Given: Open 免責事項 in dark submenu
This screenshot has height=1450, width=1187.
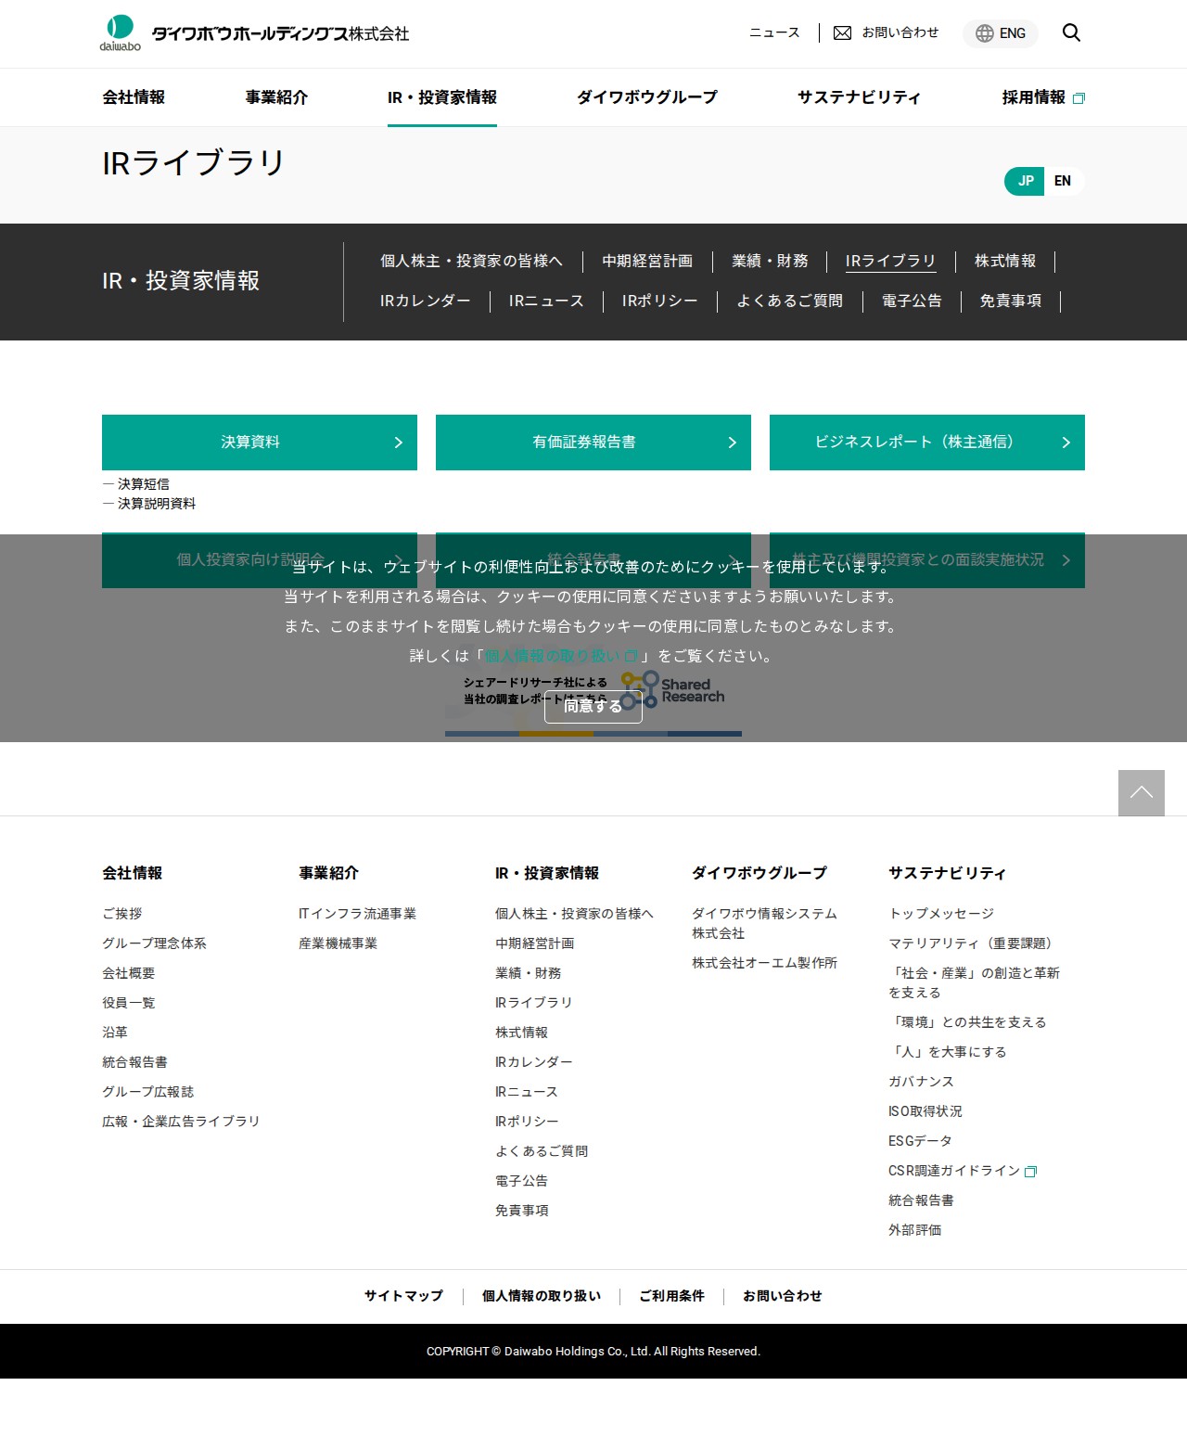Looking at the screenshot, I should (x=1011, y=302).
